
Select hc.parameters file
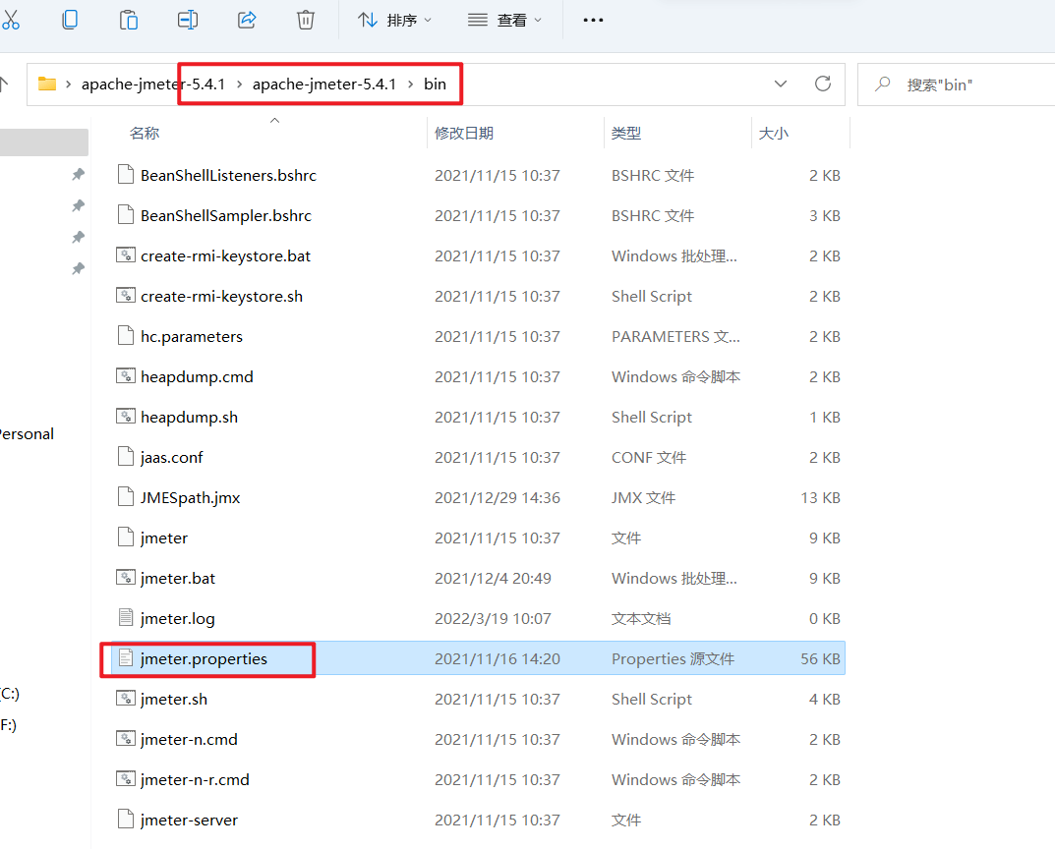click(x=192, y=337)
